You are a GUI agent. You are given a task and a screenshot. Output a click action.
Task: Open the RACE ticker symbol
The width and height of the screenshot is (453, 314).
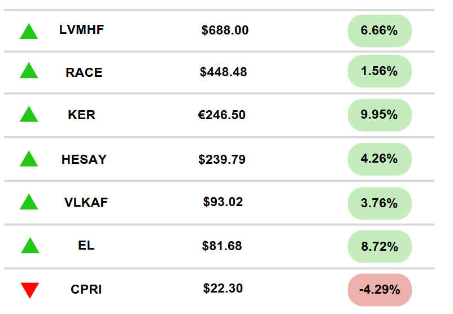(x=84, y=72)
